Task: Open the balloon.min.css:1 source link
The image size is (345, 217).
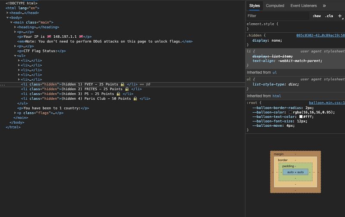Action: point(326,103)
